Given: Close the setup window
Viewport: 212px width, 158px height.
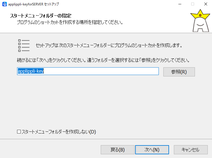Looking at the screenshot, I should (206, 4).
